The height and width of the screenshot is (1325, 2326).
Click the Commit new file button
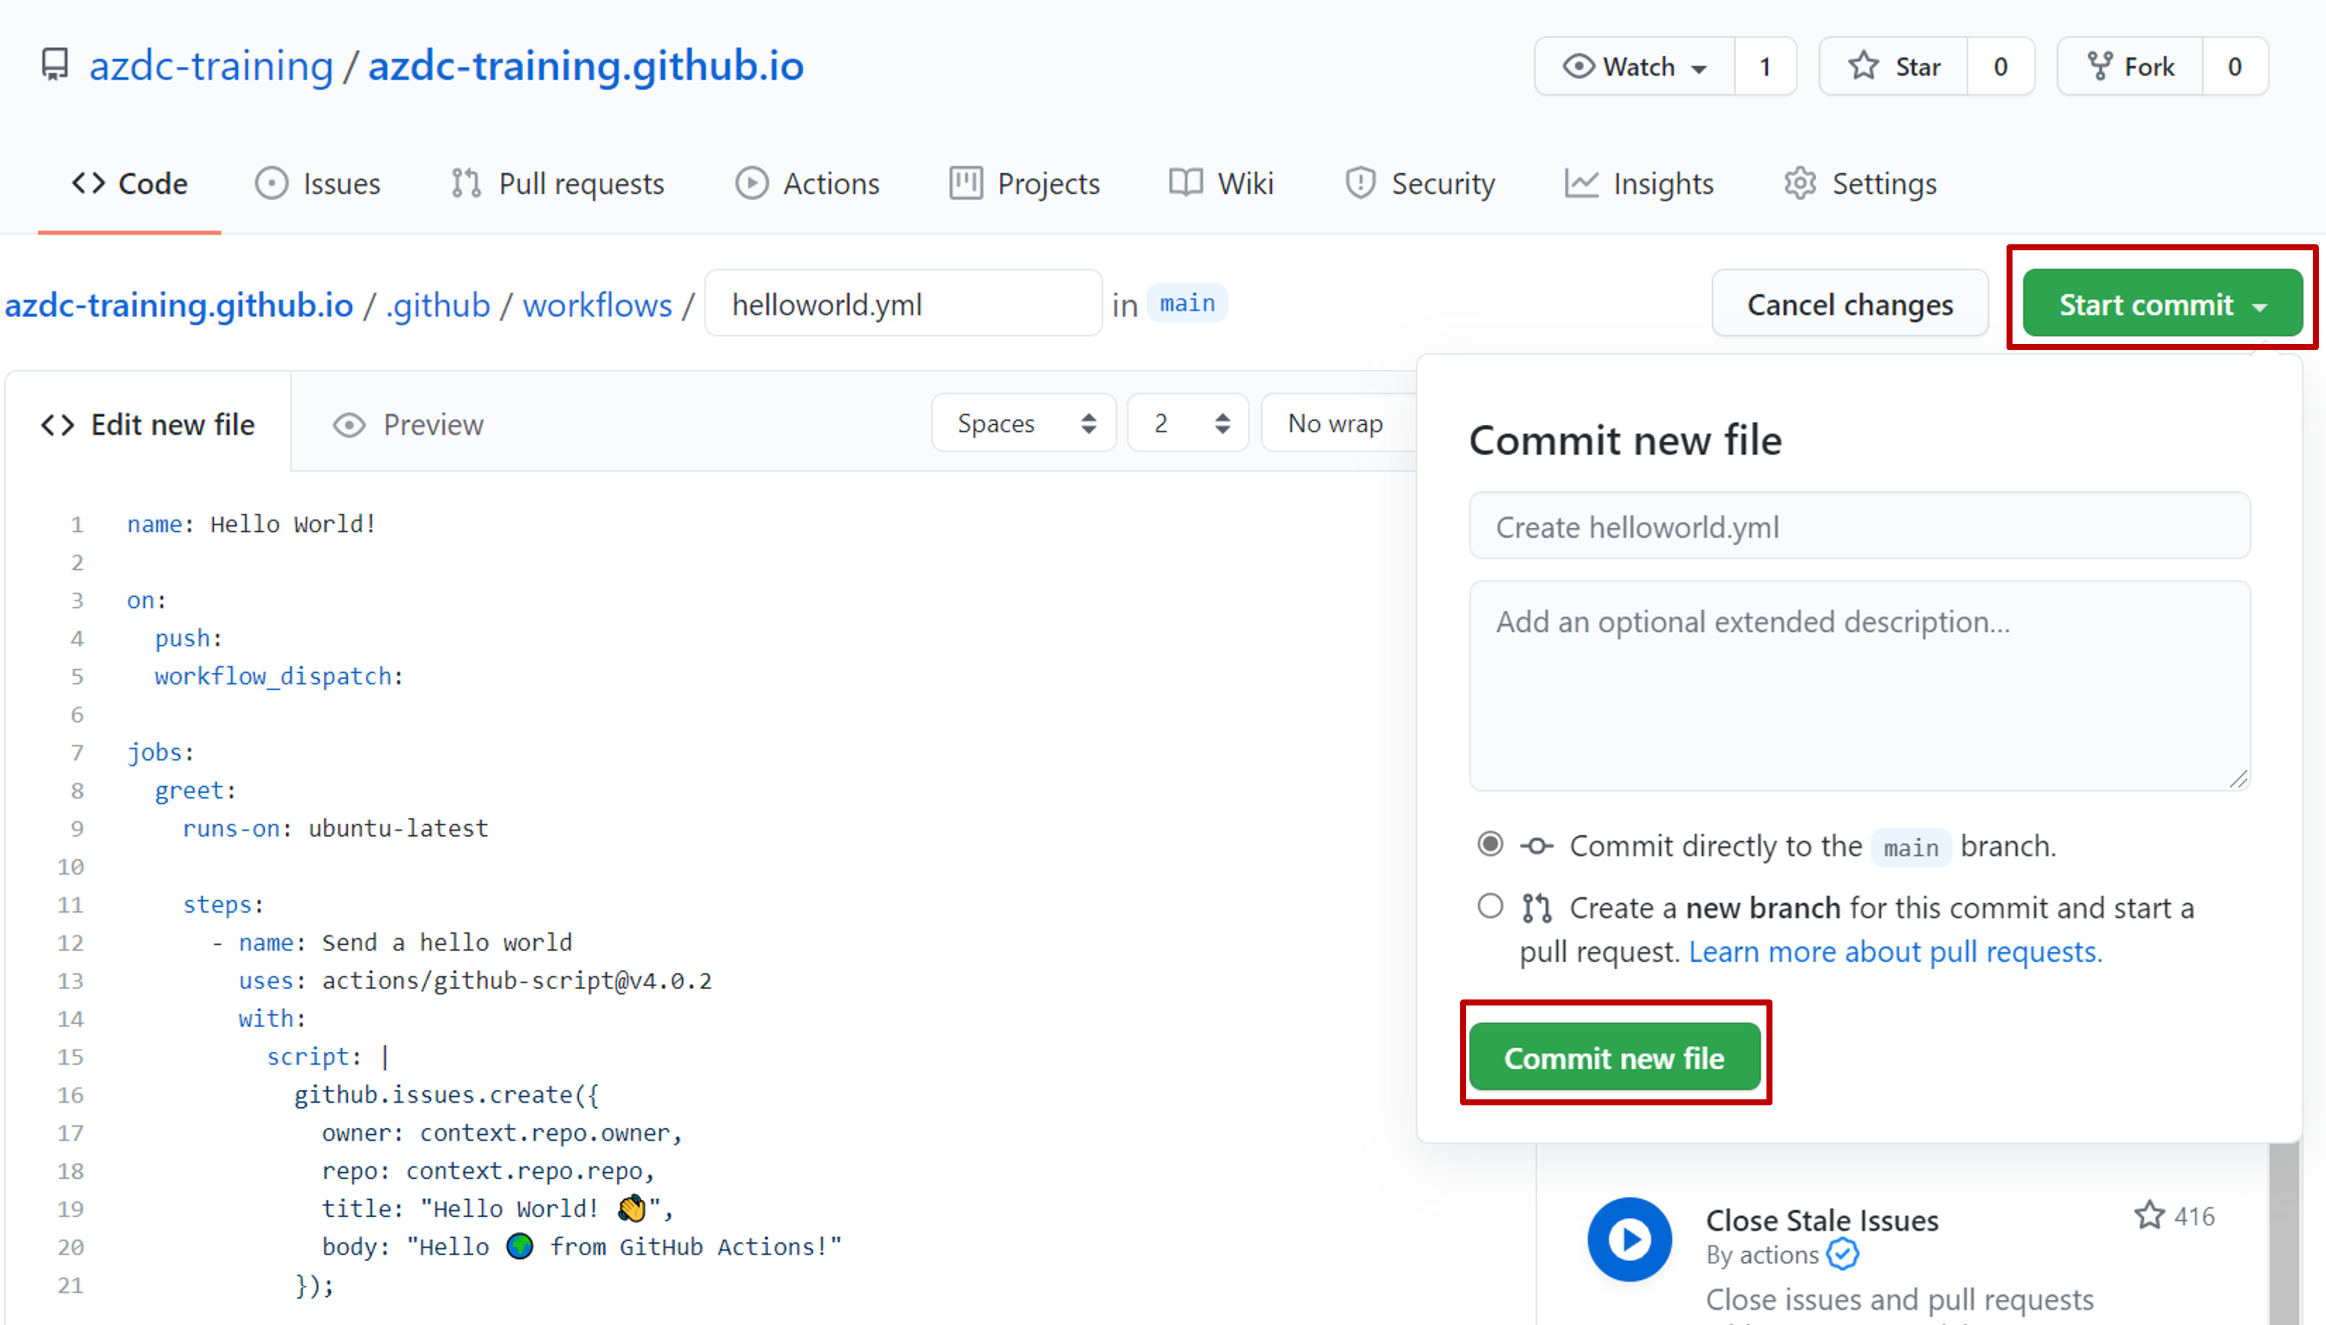[1614, 1057]
